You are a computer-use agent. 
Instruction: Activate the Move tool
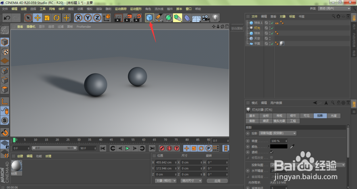coord(37,18)
